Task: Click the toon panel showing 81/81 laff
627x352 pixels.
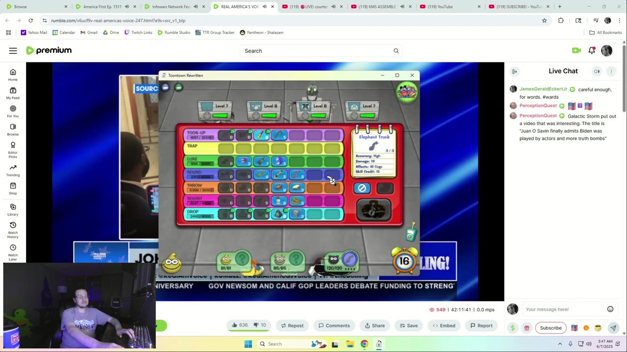Action: pos(235,263)
